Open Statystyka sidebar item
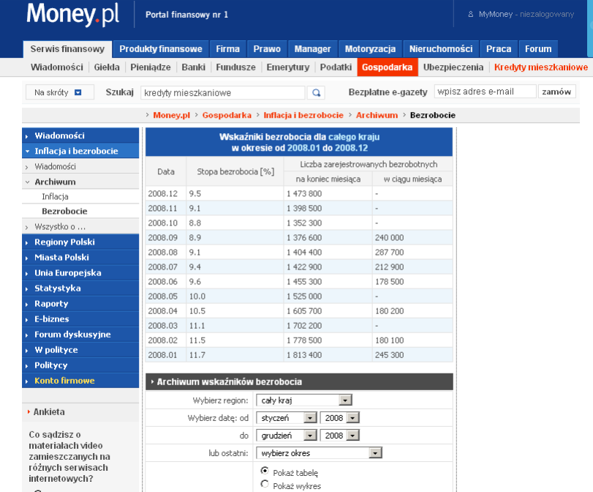 coord(80,288)
